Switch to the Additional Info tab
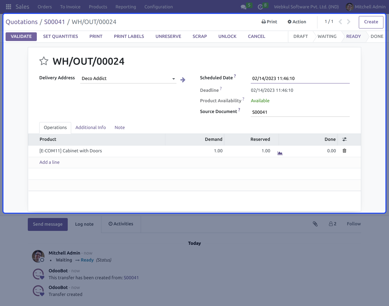This screenshot has width=389, height=306. click(91, 128)
